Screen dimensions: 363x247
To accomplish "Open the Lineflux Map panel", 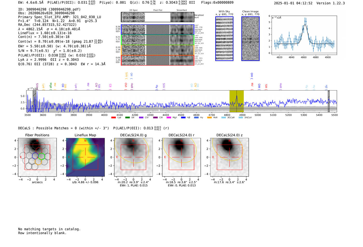I will pos(85,157).
